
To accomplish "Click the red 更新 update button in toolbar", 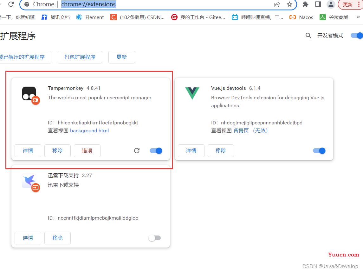I will (x=347, y=5).
